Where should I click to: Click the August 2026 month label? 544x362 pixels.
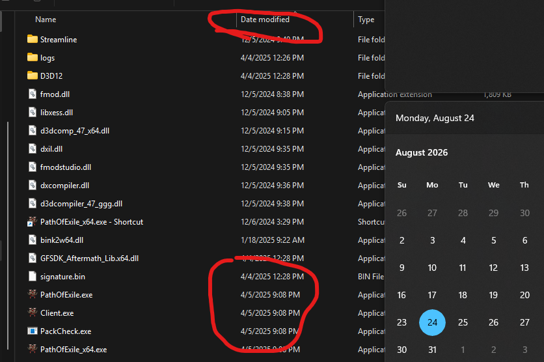422,152
